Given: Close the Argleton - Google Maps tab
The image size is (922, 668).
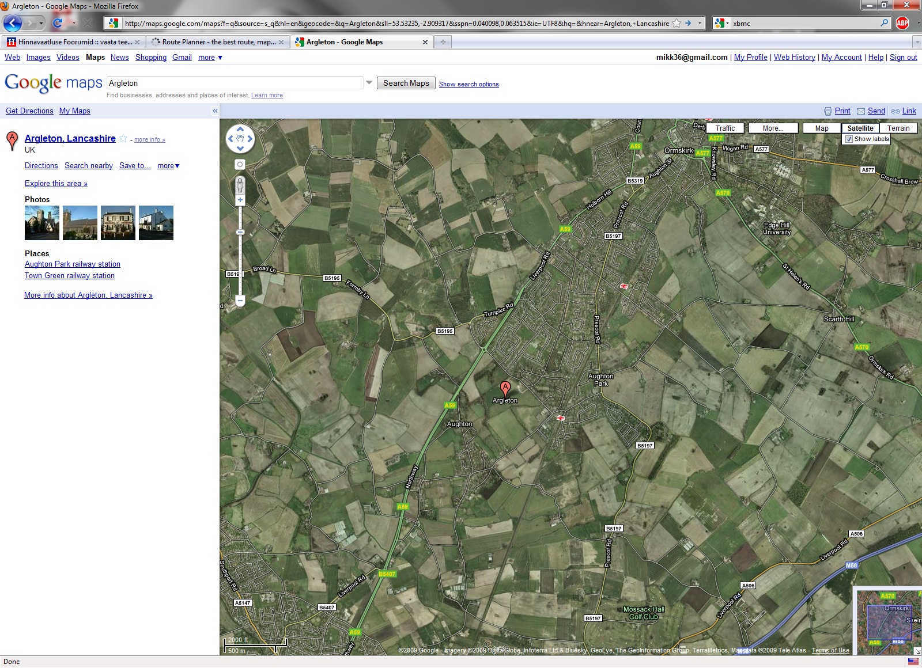Looking at the screenshot, I should click(x=425, y=42).
